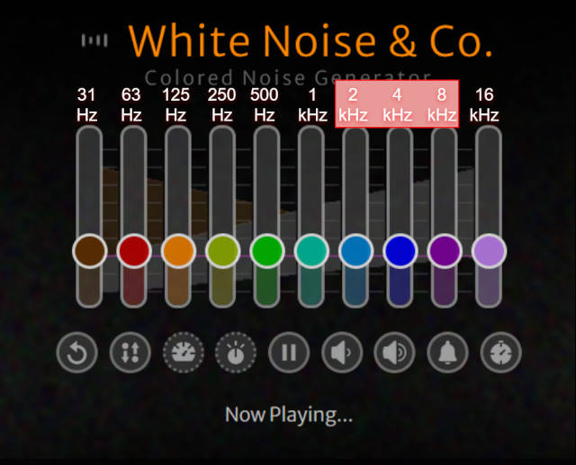The height and width of the screenshot is (465, 576).
Task: Click the bell meditation icon
Action: pos(447,353)
